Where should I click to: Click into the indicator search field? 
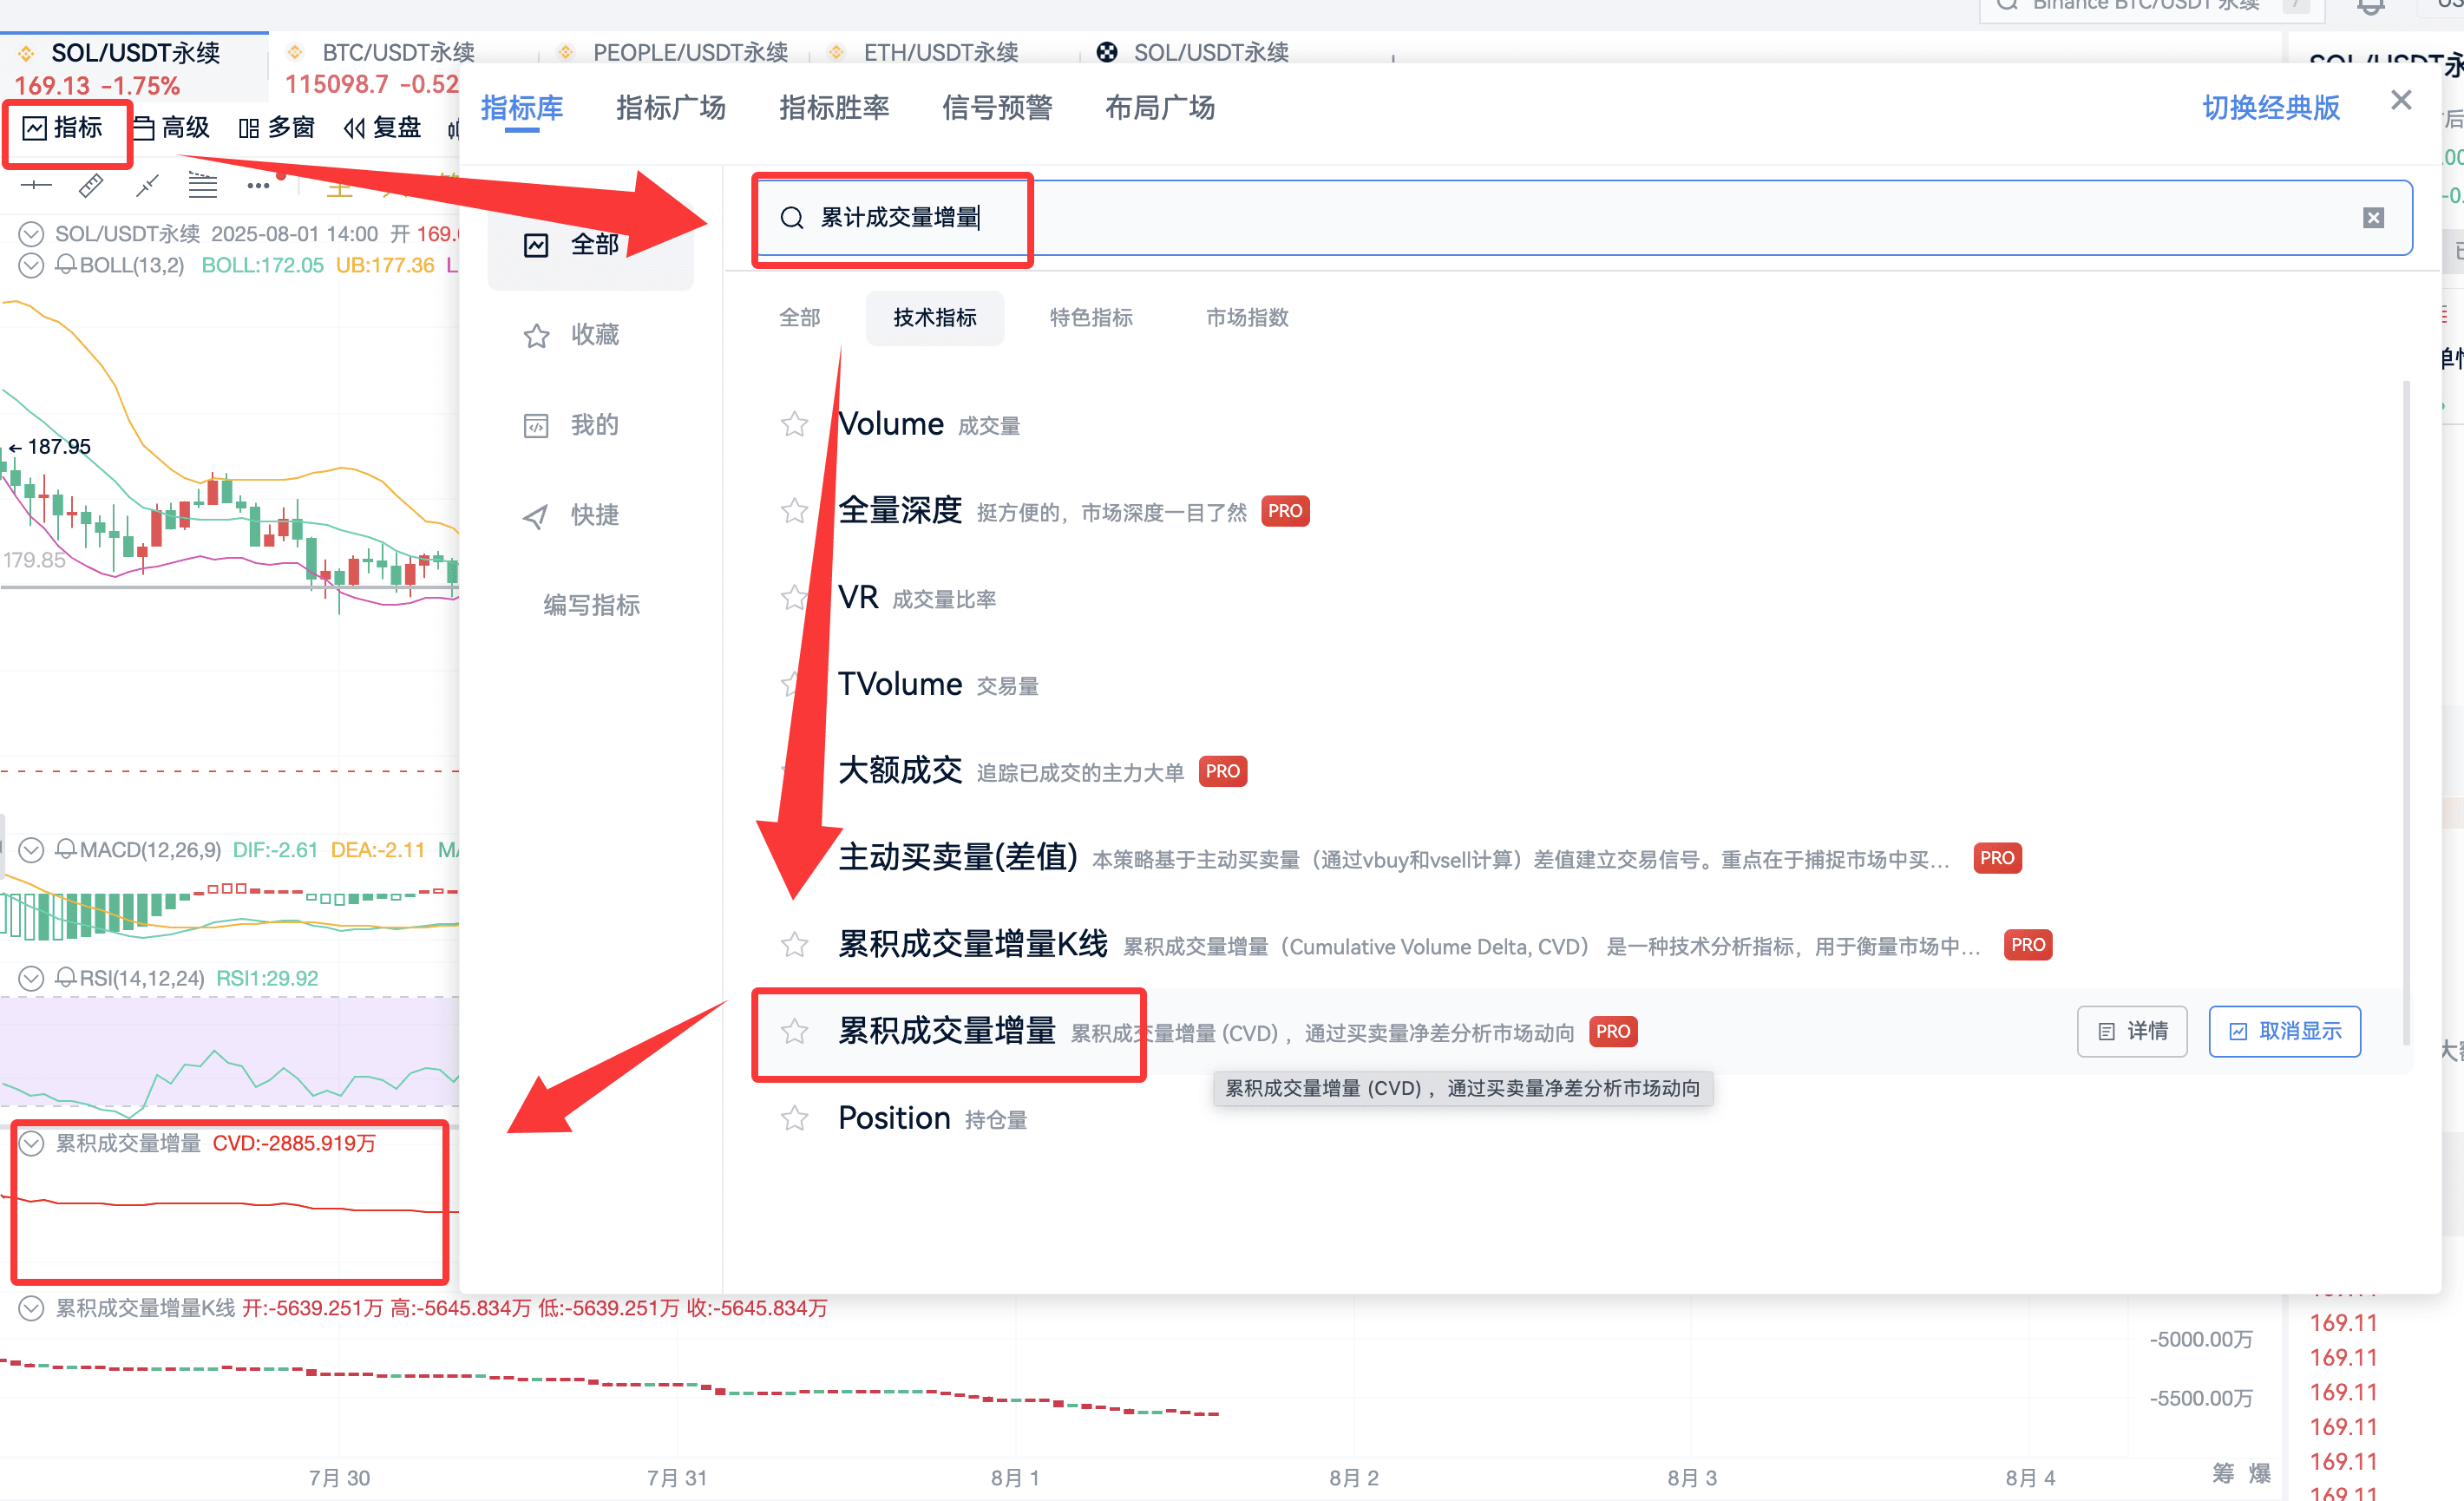[1583, 218]
